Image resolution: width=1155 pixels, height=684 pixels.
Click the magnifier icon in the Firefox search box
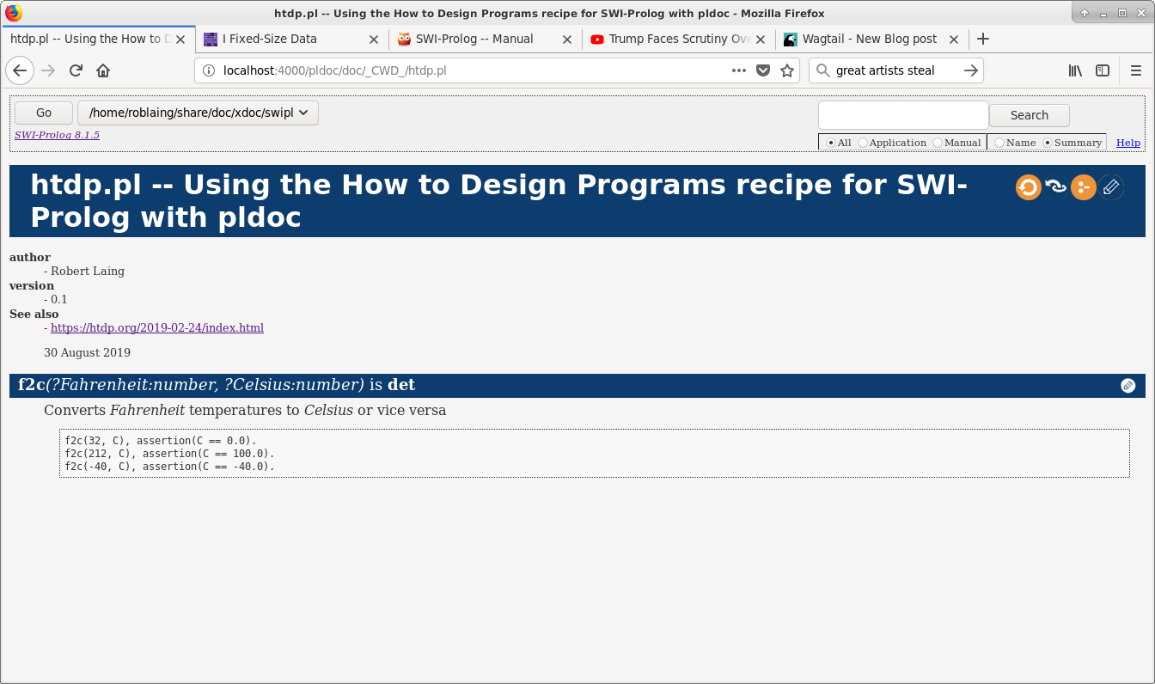tap(823, 70)
